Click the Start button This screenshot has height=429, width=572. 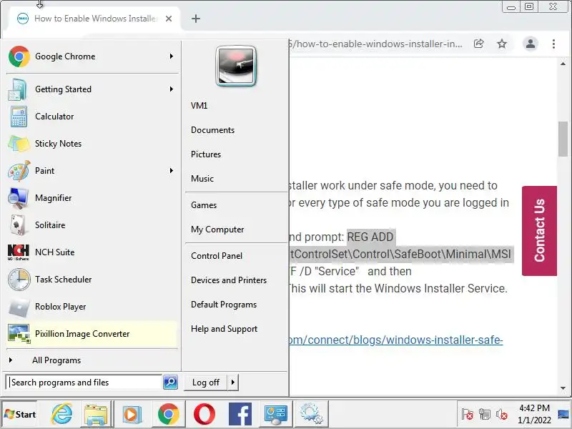[x=20, y=414]
